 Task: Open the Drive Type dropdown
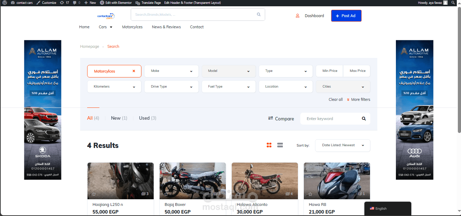point(172,87)
